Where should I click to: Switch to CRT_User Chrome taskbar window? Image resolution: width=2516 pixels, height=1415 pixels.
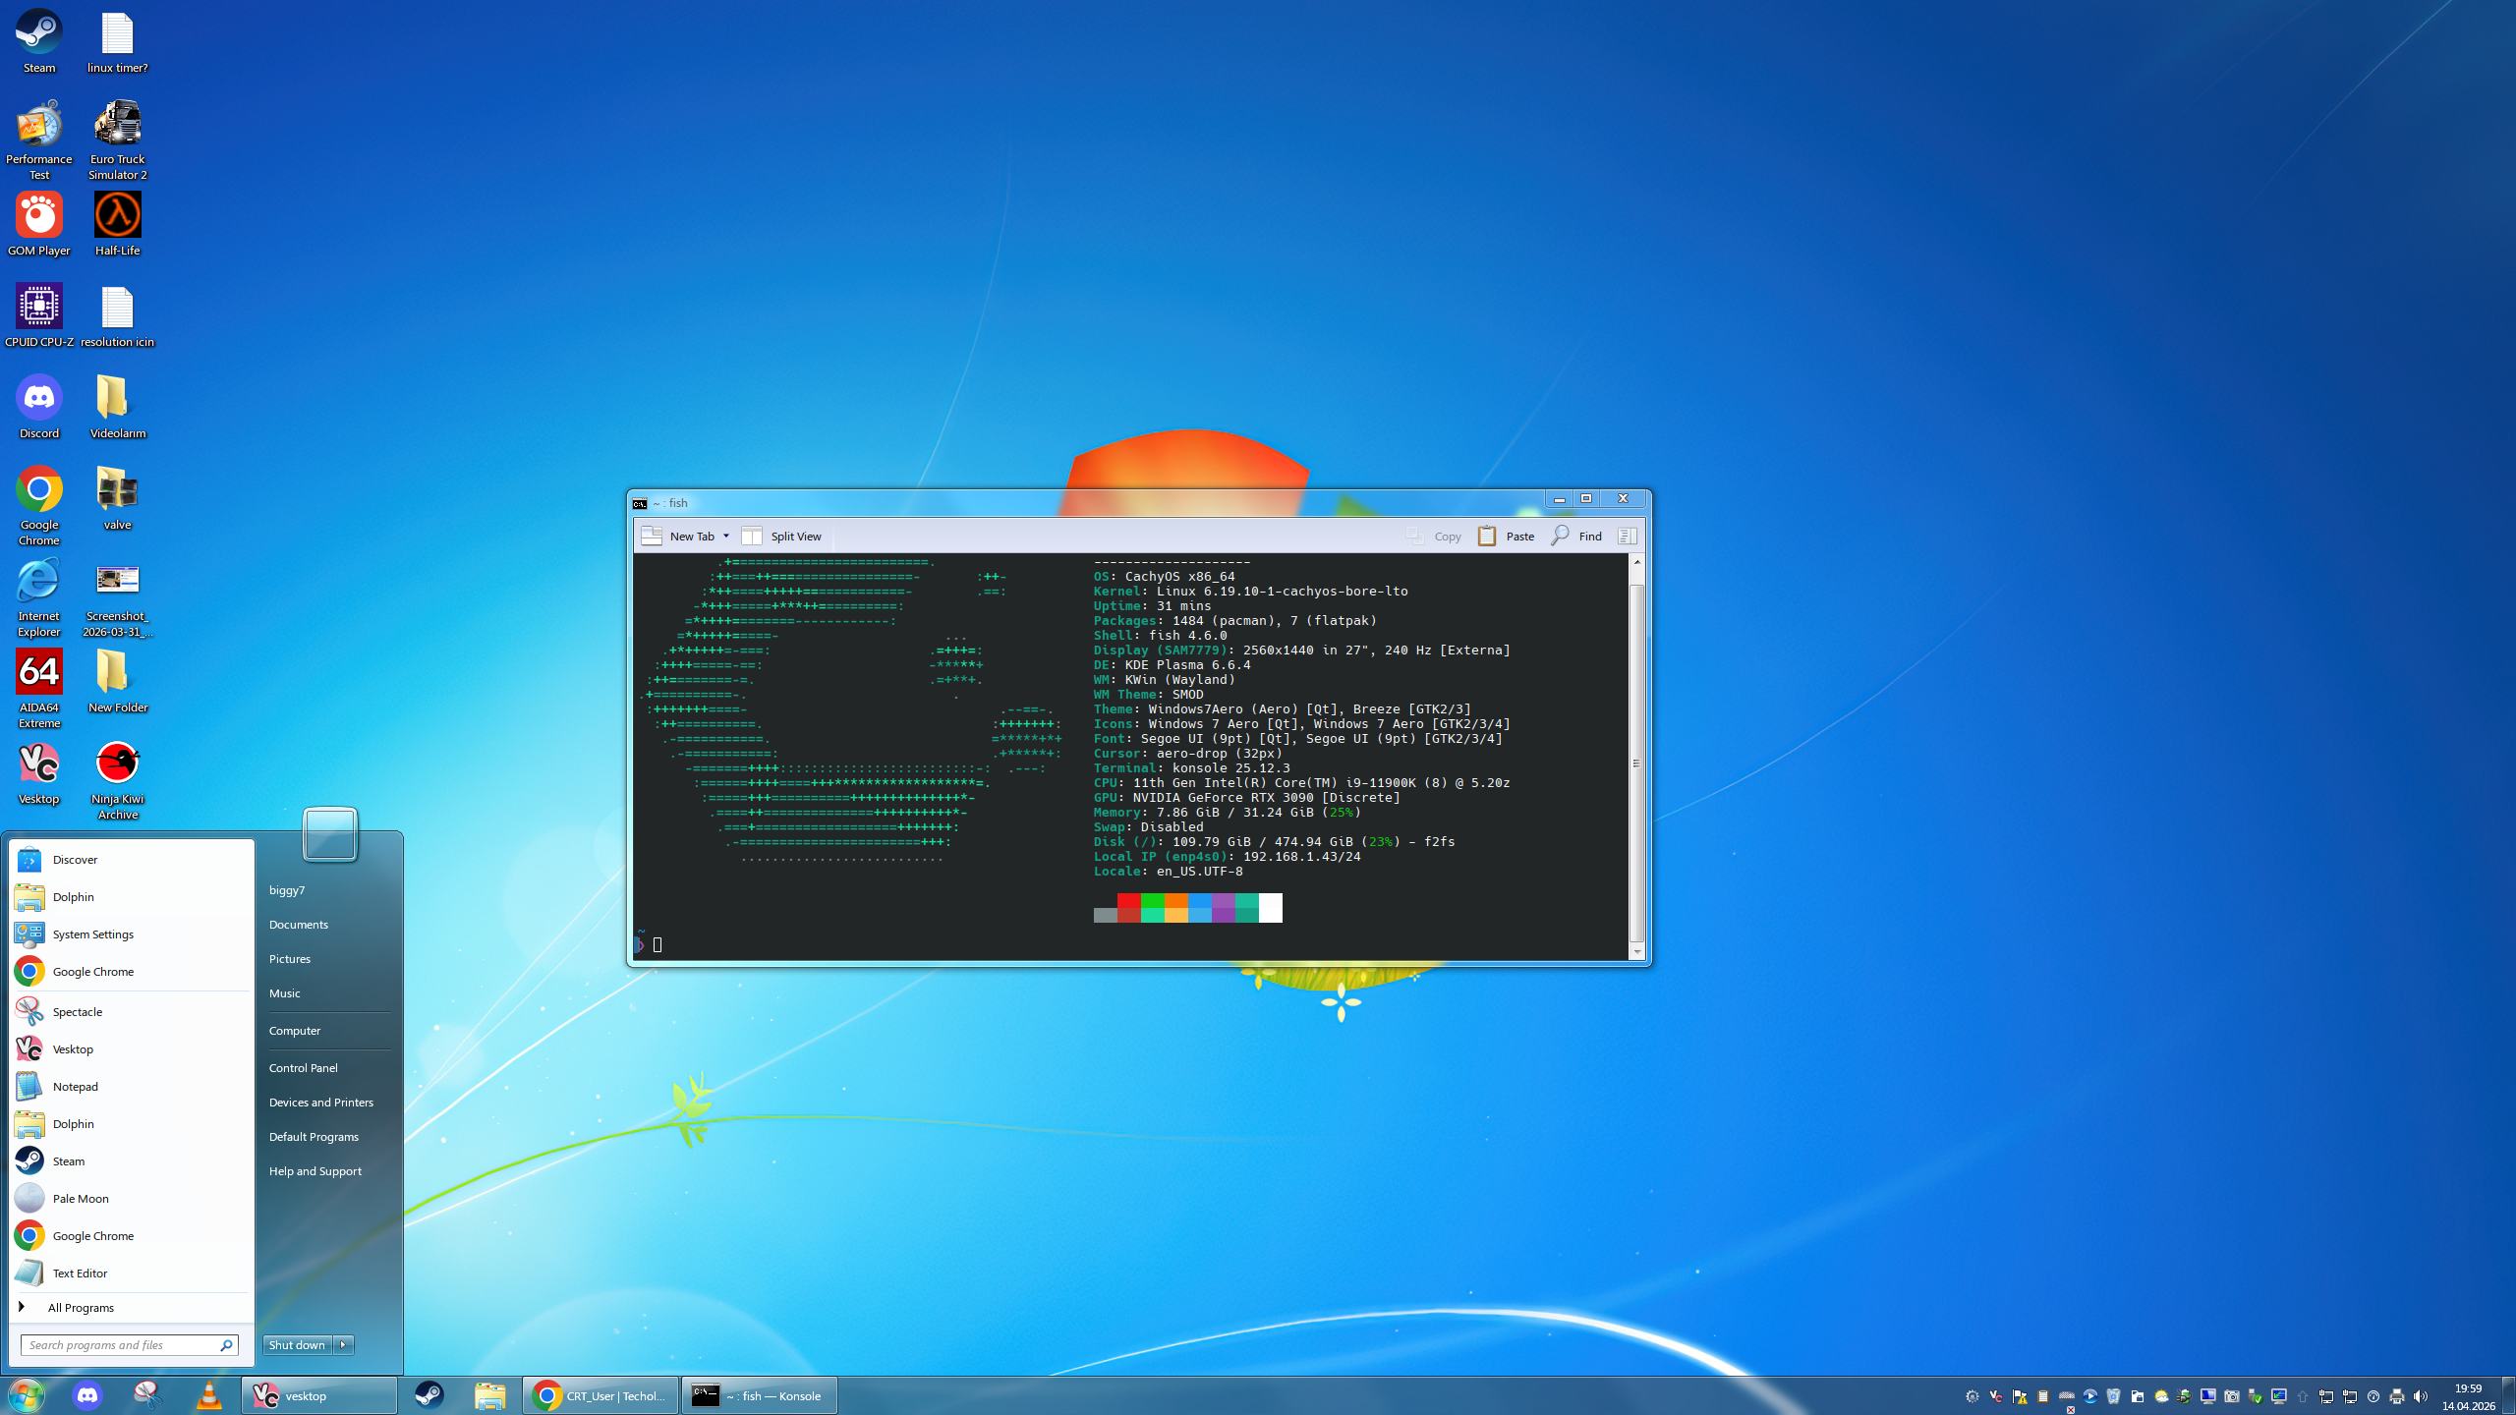pos(600,1395)
